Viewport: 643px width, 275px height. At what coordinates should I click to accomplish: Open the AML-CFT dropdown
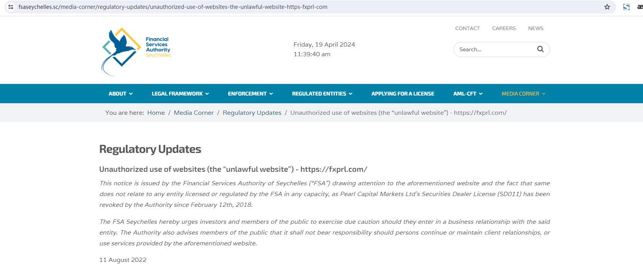tap(468, 94)
